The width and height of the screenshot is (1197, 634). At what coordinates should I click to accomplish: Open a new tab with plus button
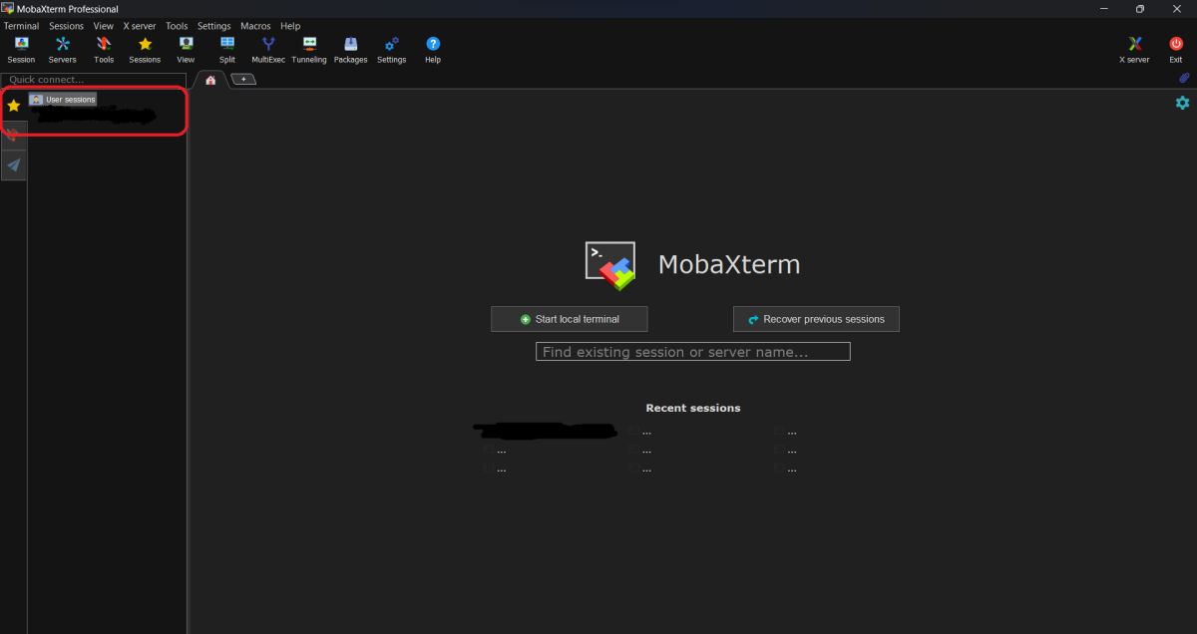(x=243, y=79)
